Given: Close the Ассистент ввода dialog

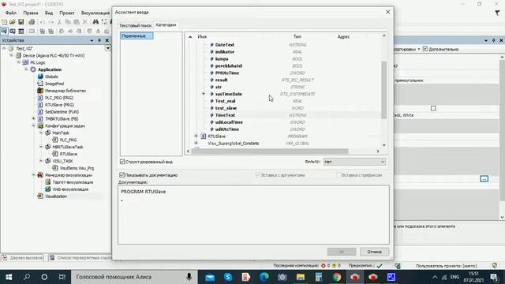Looking at the screenshot, I should coord(387,12).
